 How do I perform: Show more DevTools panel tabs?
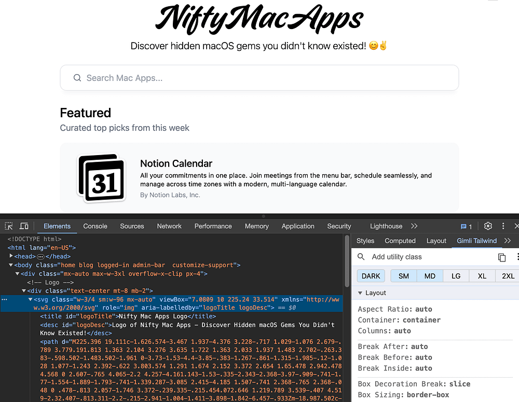coord(414,226)
